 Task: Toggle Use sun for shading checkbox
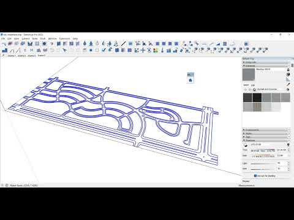coord(255,175)
